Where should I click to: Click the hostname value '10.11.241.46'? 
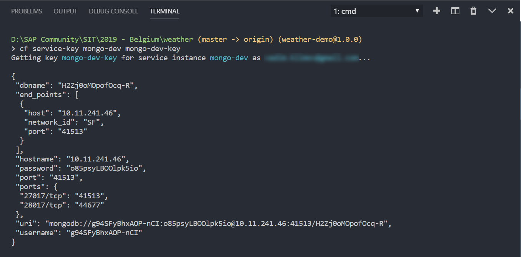tap(98, 159)
